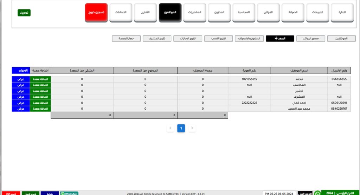Go to previous page using left chevron
Viewport: 360px width, 195px height.
(x=170, y=128)
